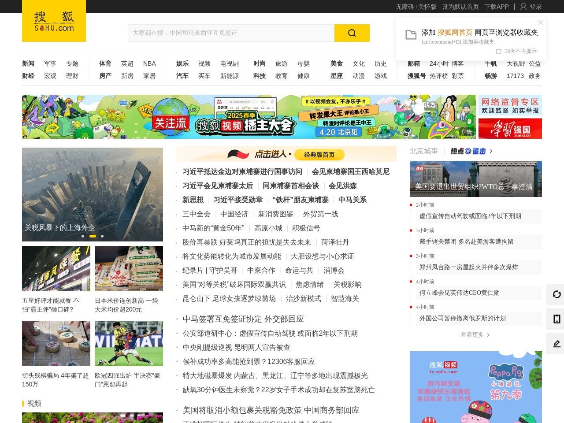Open 戴手铐关禁闭 多名赴美游客遭拘留

[466, 242]
